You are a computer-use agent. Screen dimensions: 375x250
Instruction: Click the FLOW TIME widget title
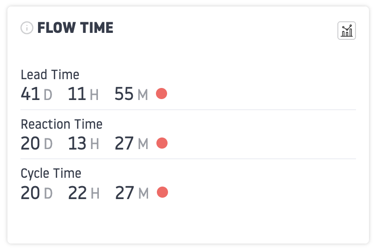coord(75,28)
